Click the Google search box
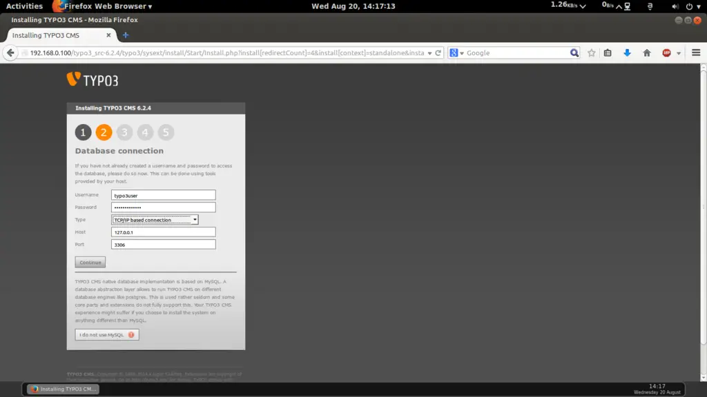 (x=517, y=52)
